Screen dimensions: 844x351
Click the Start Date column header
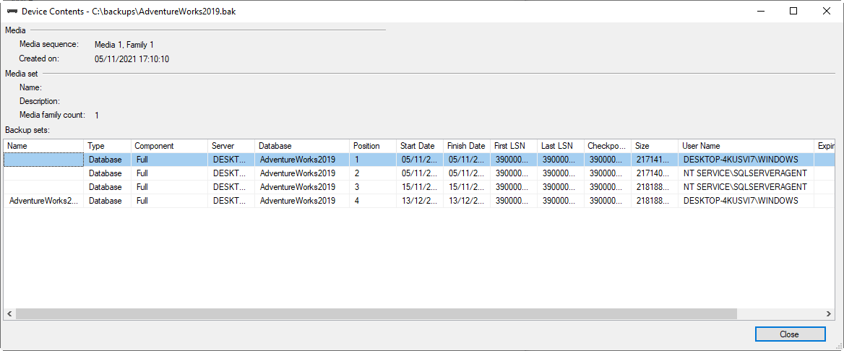click(420, 146)
